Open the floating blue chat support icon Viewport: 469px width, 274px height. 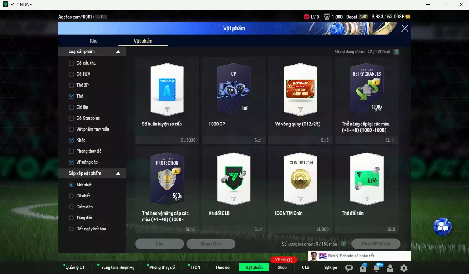pos(442,227)
